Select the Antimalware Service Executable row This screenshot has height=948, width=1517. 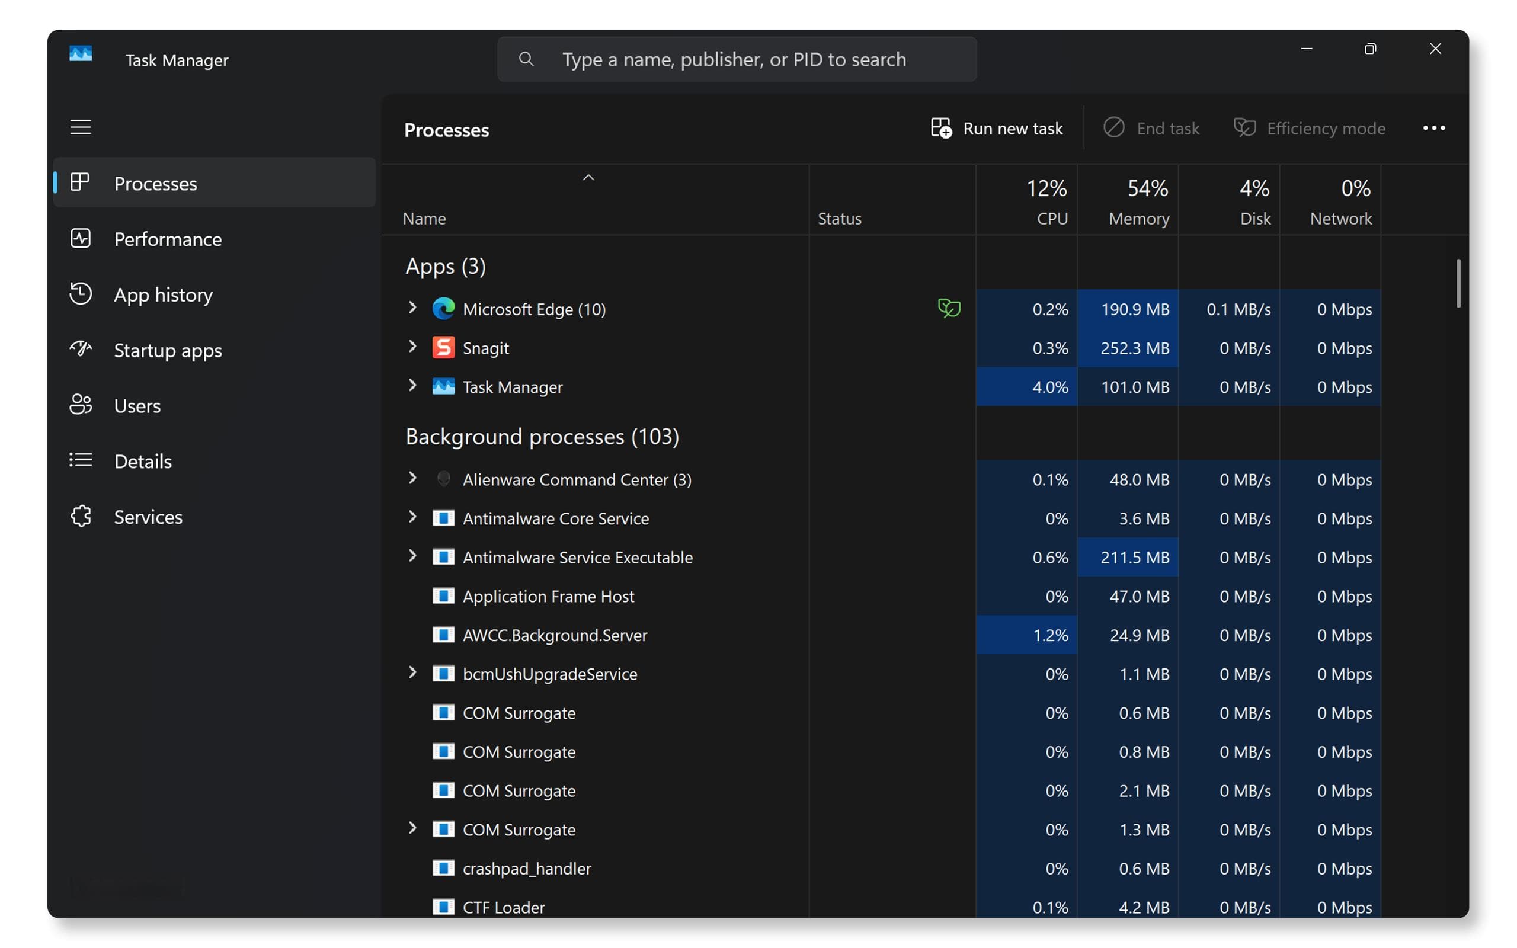pyautogui.click(x=881, y=558)
